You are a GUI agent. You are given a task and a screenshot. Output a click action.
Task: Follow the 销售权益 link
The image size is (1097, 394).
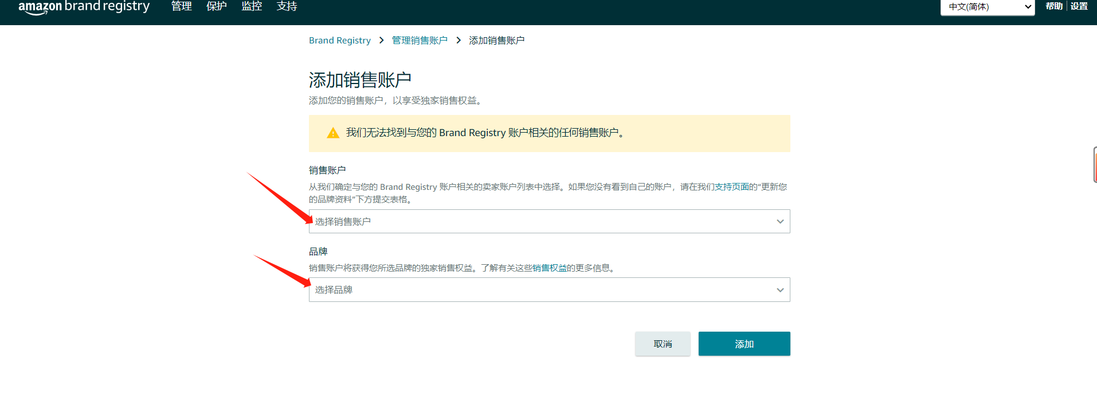(550, 268)
